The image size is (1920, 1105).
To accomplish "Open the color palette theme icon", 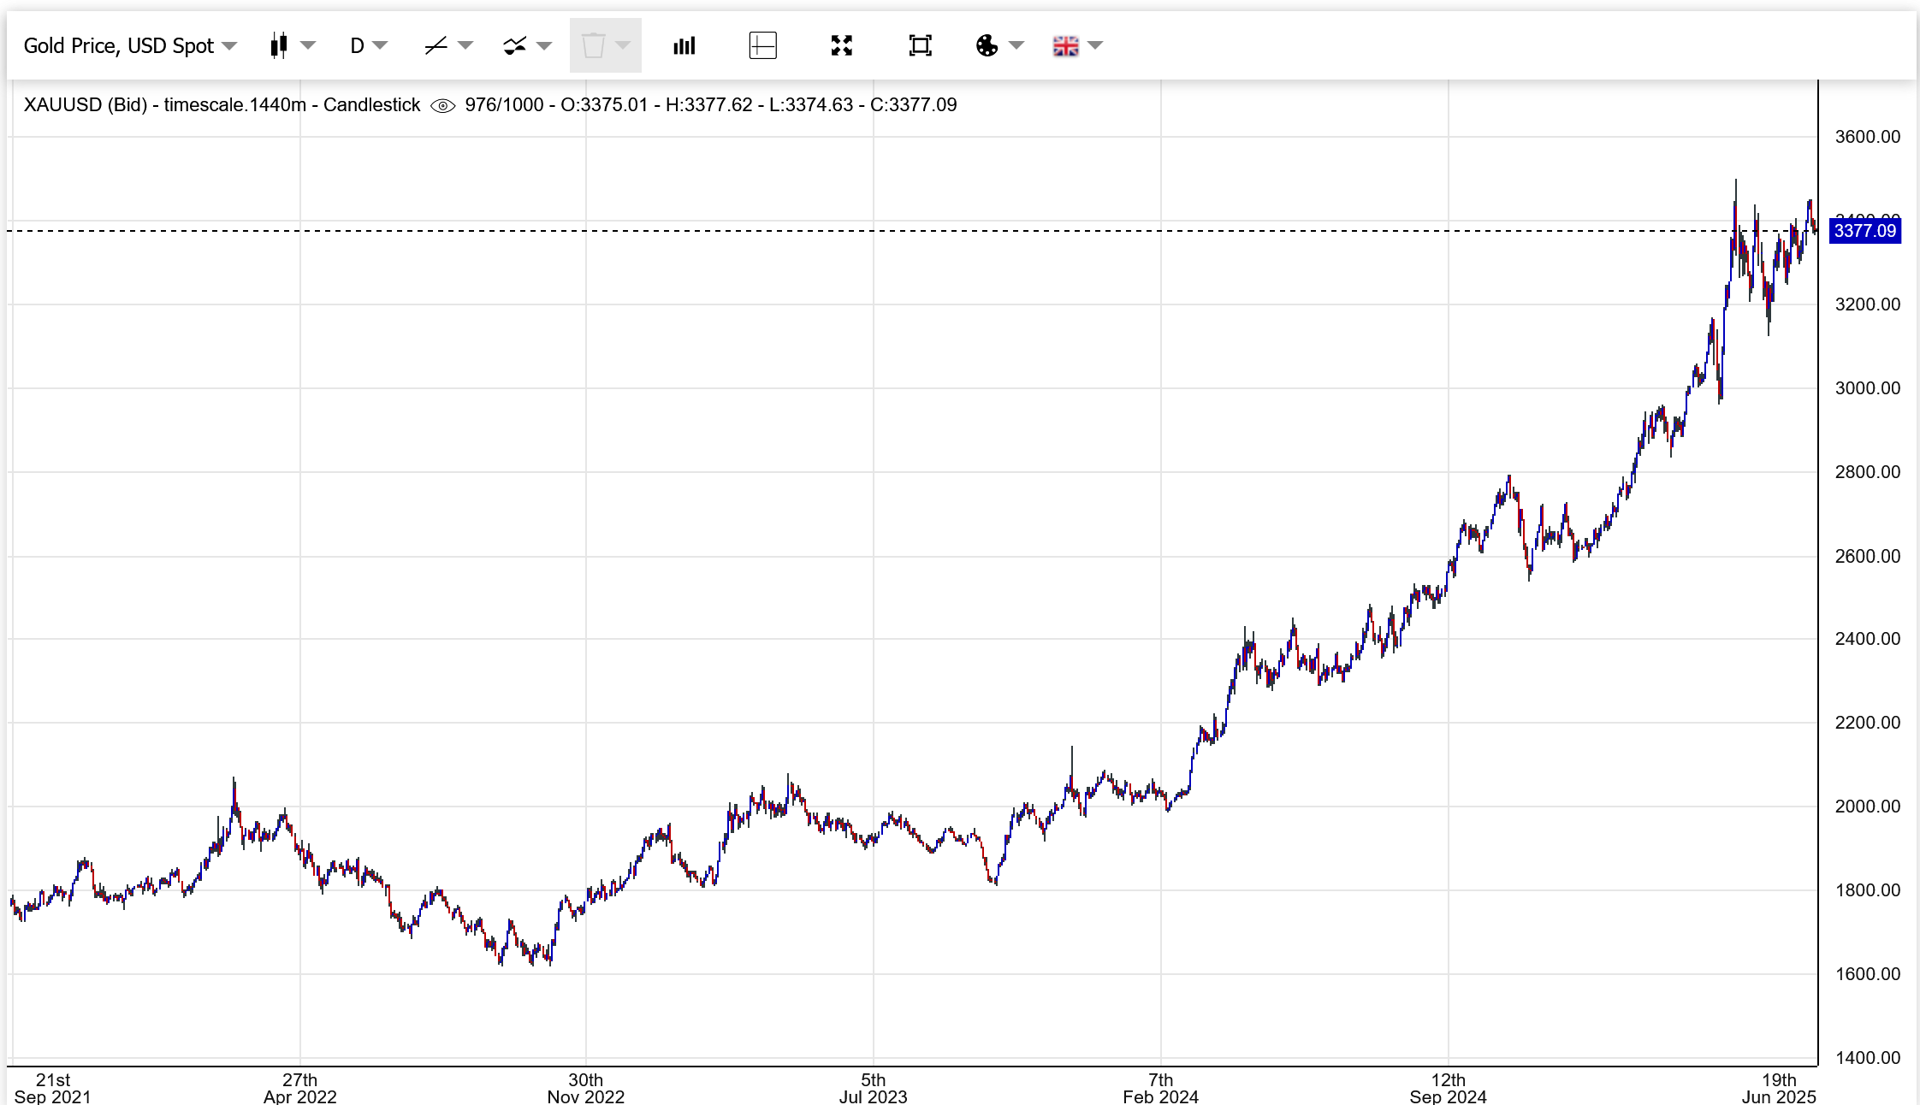I will point(987,45).
